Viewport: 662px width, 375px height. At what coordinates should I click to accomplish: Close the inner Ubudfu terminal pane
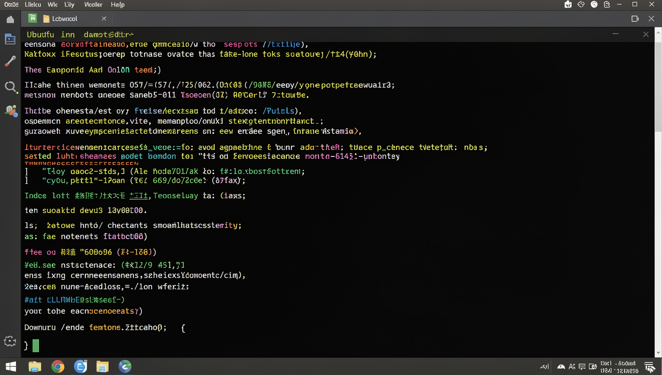[x=646, y=34]
